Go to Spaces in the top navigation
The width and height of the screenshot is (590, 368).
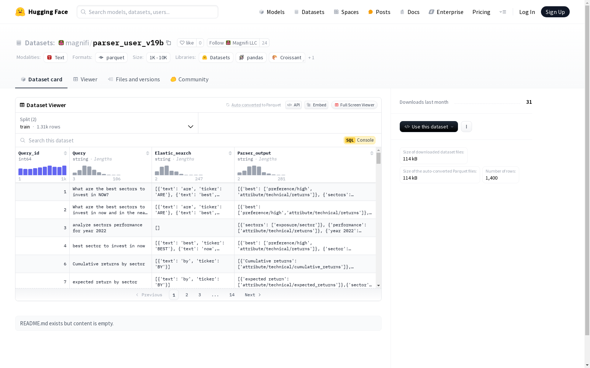click(346, 12)
